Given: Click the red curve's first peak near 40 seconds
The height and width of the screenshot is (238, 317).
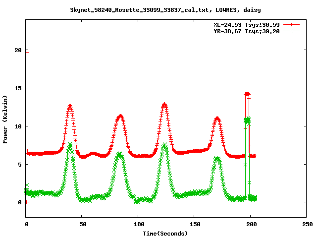Looking at the screenshot, I should (70, 106).
